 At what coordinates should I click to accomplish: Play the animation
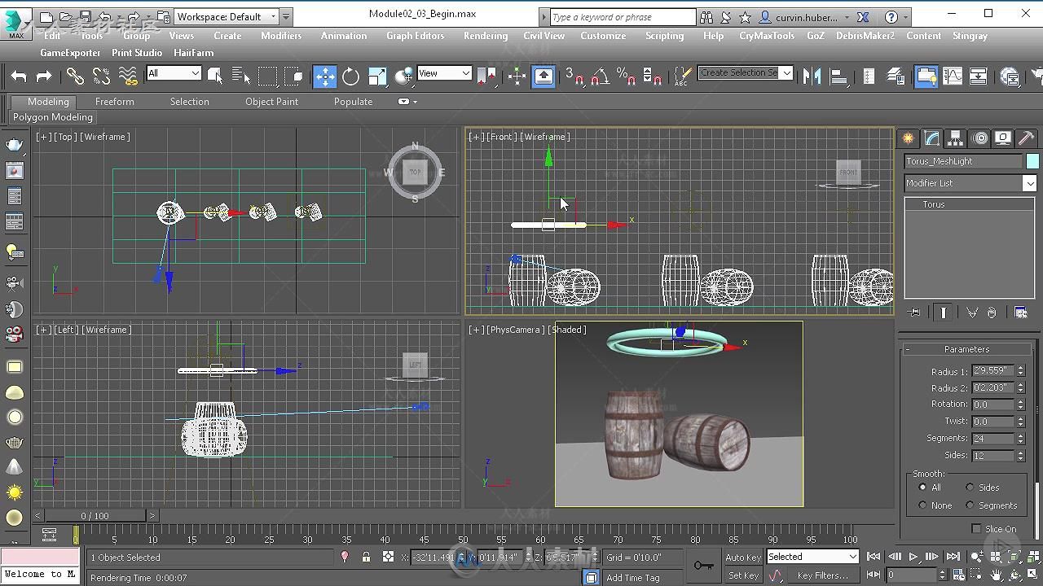pyautogui.click(x=913, y=557)
